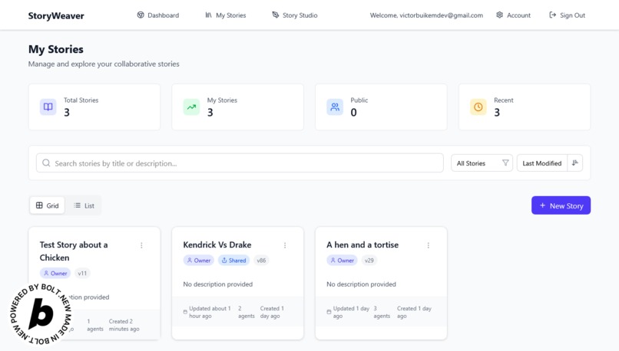Click the v11 version tag
This screenshot has width=619, height=351.
pyautogui.click(x=82, y=274)
